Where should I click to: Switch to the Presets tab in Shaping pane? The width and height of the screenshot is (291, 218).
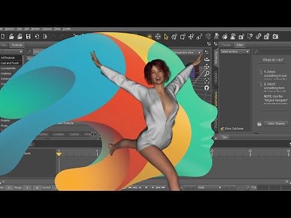coord(226,45)
